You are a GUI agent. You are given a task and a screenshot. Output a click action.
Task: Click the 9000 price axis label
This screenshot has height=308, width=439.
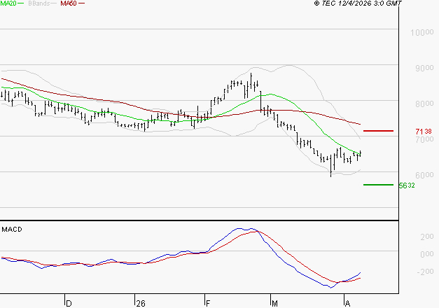pyautogui.click(x=424, y=68)
